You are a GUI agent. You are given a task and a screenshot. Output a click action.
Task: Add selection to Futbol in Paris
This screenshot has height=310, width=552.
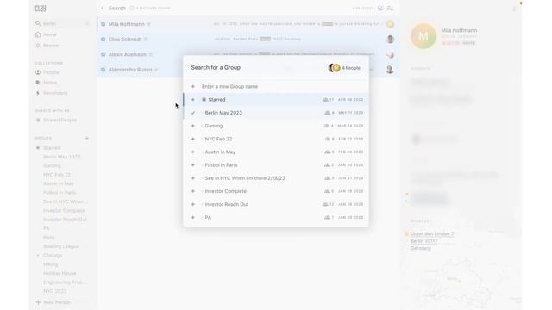[193, 165]
